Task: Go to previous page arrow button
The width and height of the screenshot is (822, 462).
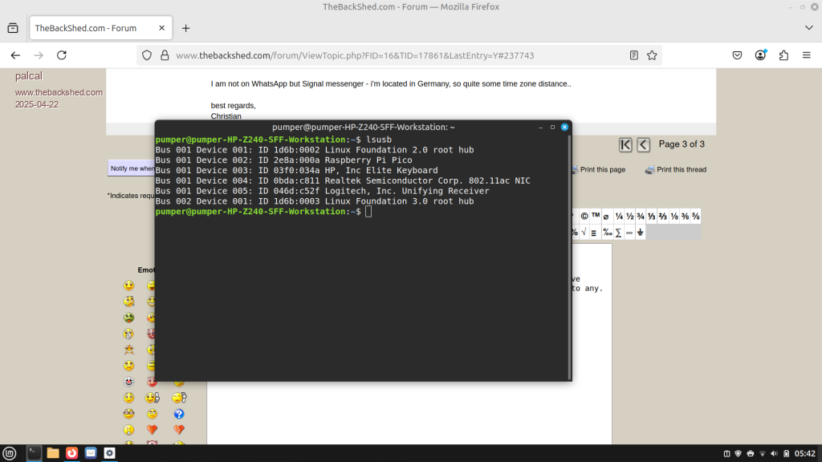Action: coord(644,144)
